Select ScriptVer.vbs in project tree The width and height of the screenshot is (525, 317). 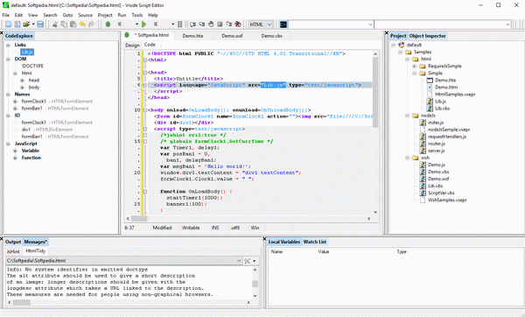click(441, 193)
